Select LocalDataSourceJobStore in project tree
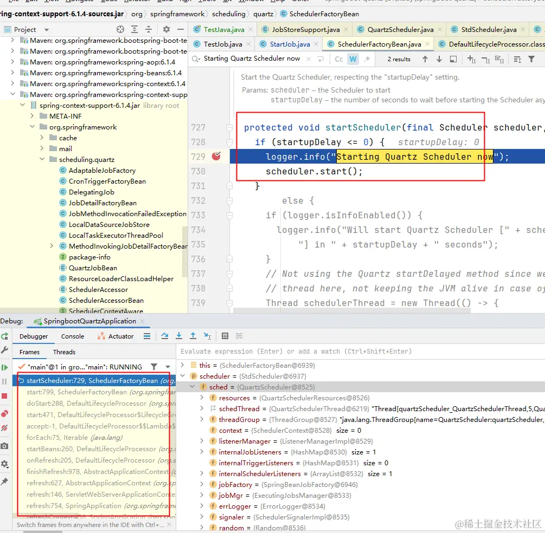Viewport: 545px width, 533px height. pos(109,224)
